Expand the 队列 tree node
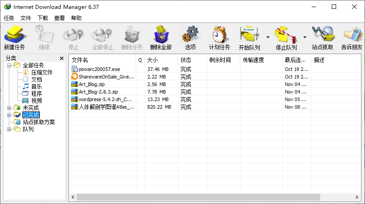The width and height of the screenshot is (365, 204). click(x=9, y=129)
